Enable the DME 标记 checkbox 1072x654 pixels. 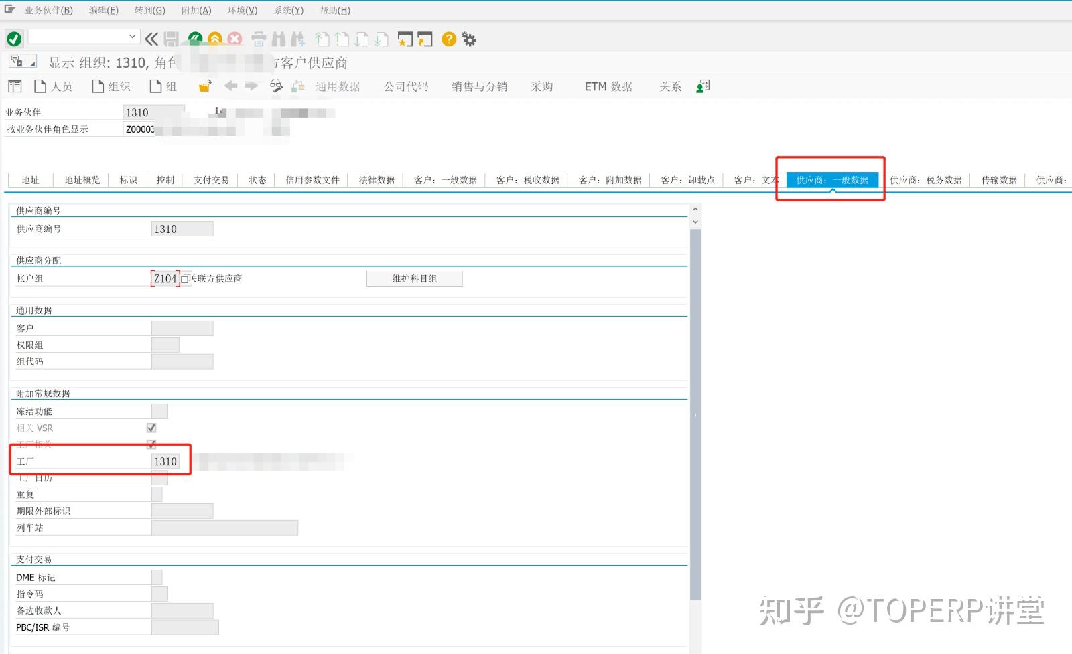point(156,576)
